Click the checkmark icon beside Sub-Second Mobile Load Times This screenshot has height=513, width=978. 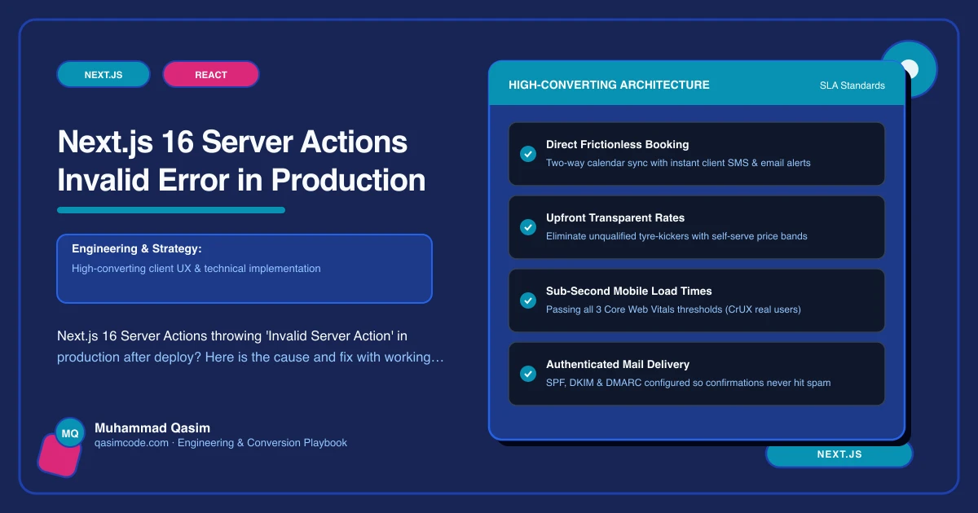pyautogui.click(x=527, y=300)
